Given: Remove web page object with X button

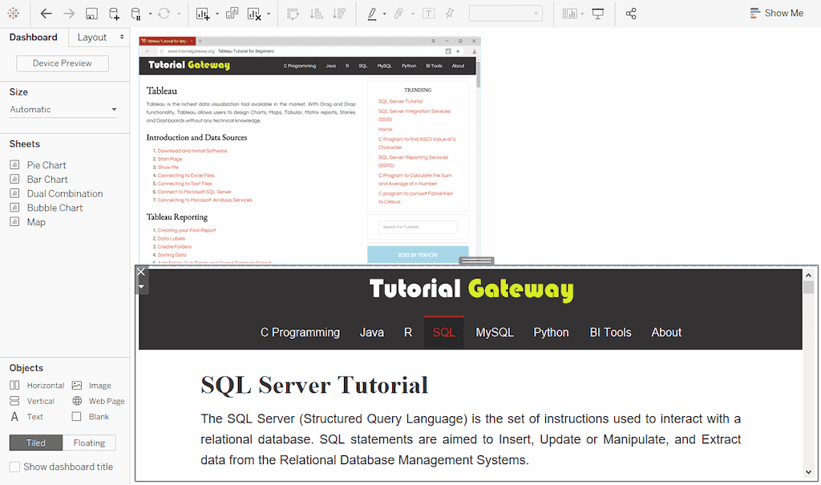Looking at the screenshot, I should [141, 271].
